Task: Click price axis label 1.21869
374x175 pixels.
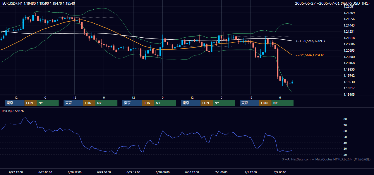Action: click(x=349, y=13)
